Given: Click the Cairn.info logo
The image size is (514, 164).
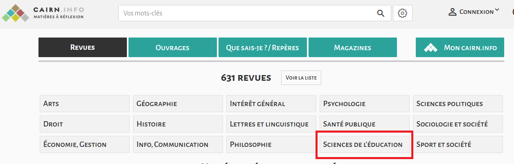Looking at the screenshot, I should click(43, 13).
